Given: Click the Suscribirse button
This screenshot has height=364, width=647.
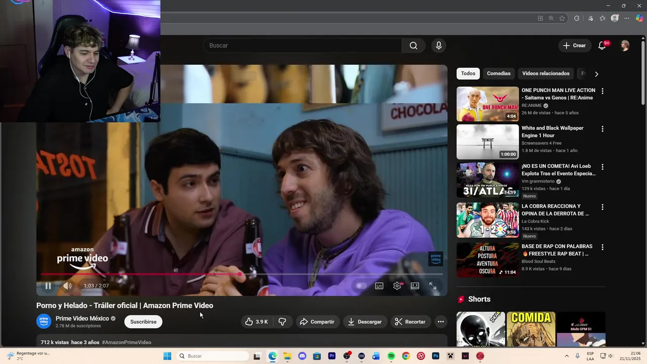Looking at the screenshot, I should pyautogui.click(x=144, y=322).
